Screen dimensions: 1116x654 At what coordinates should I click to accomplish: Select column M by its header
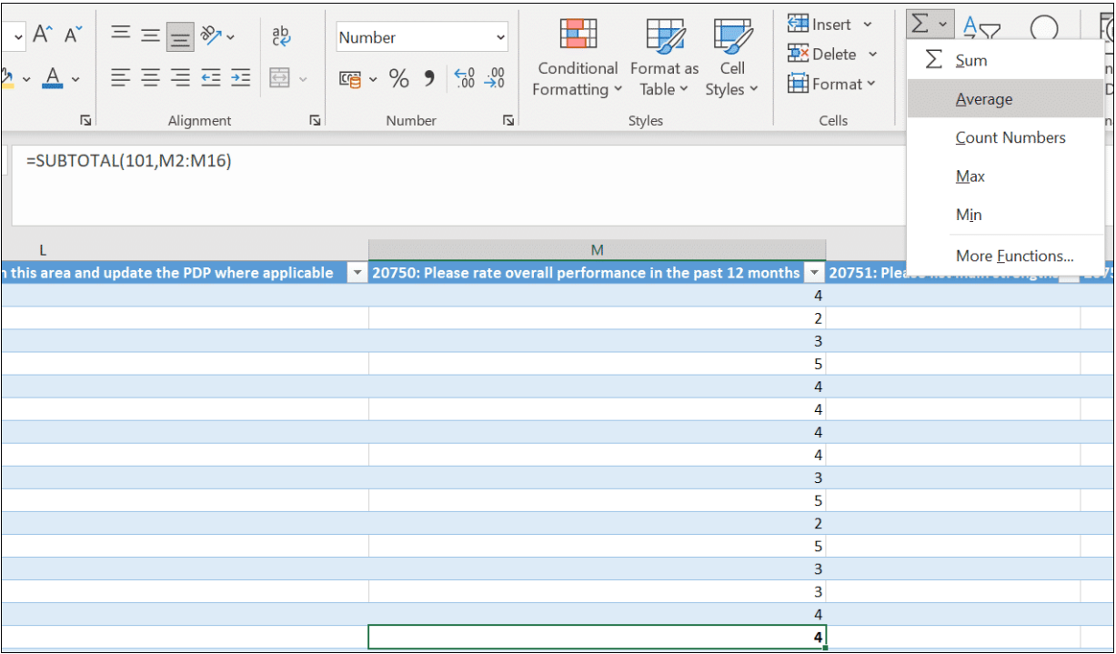[x=598, y=250]
